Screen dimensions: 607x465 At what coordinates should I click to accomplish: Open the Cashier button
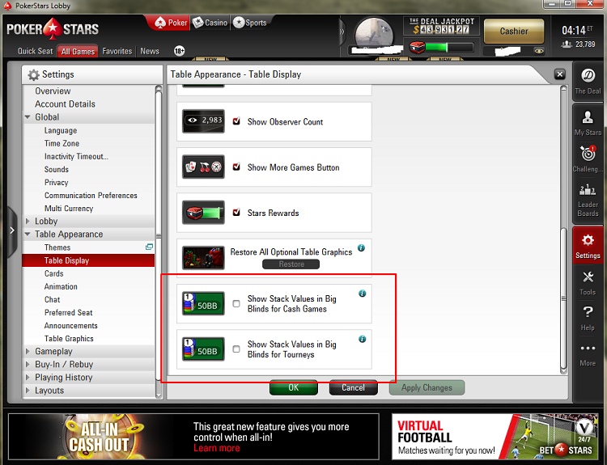pos(514,32)
